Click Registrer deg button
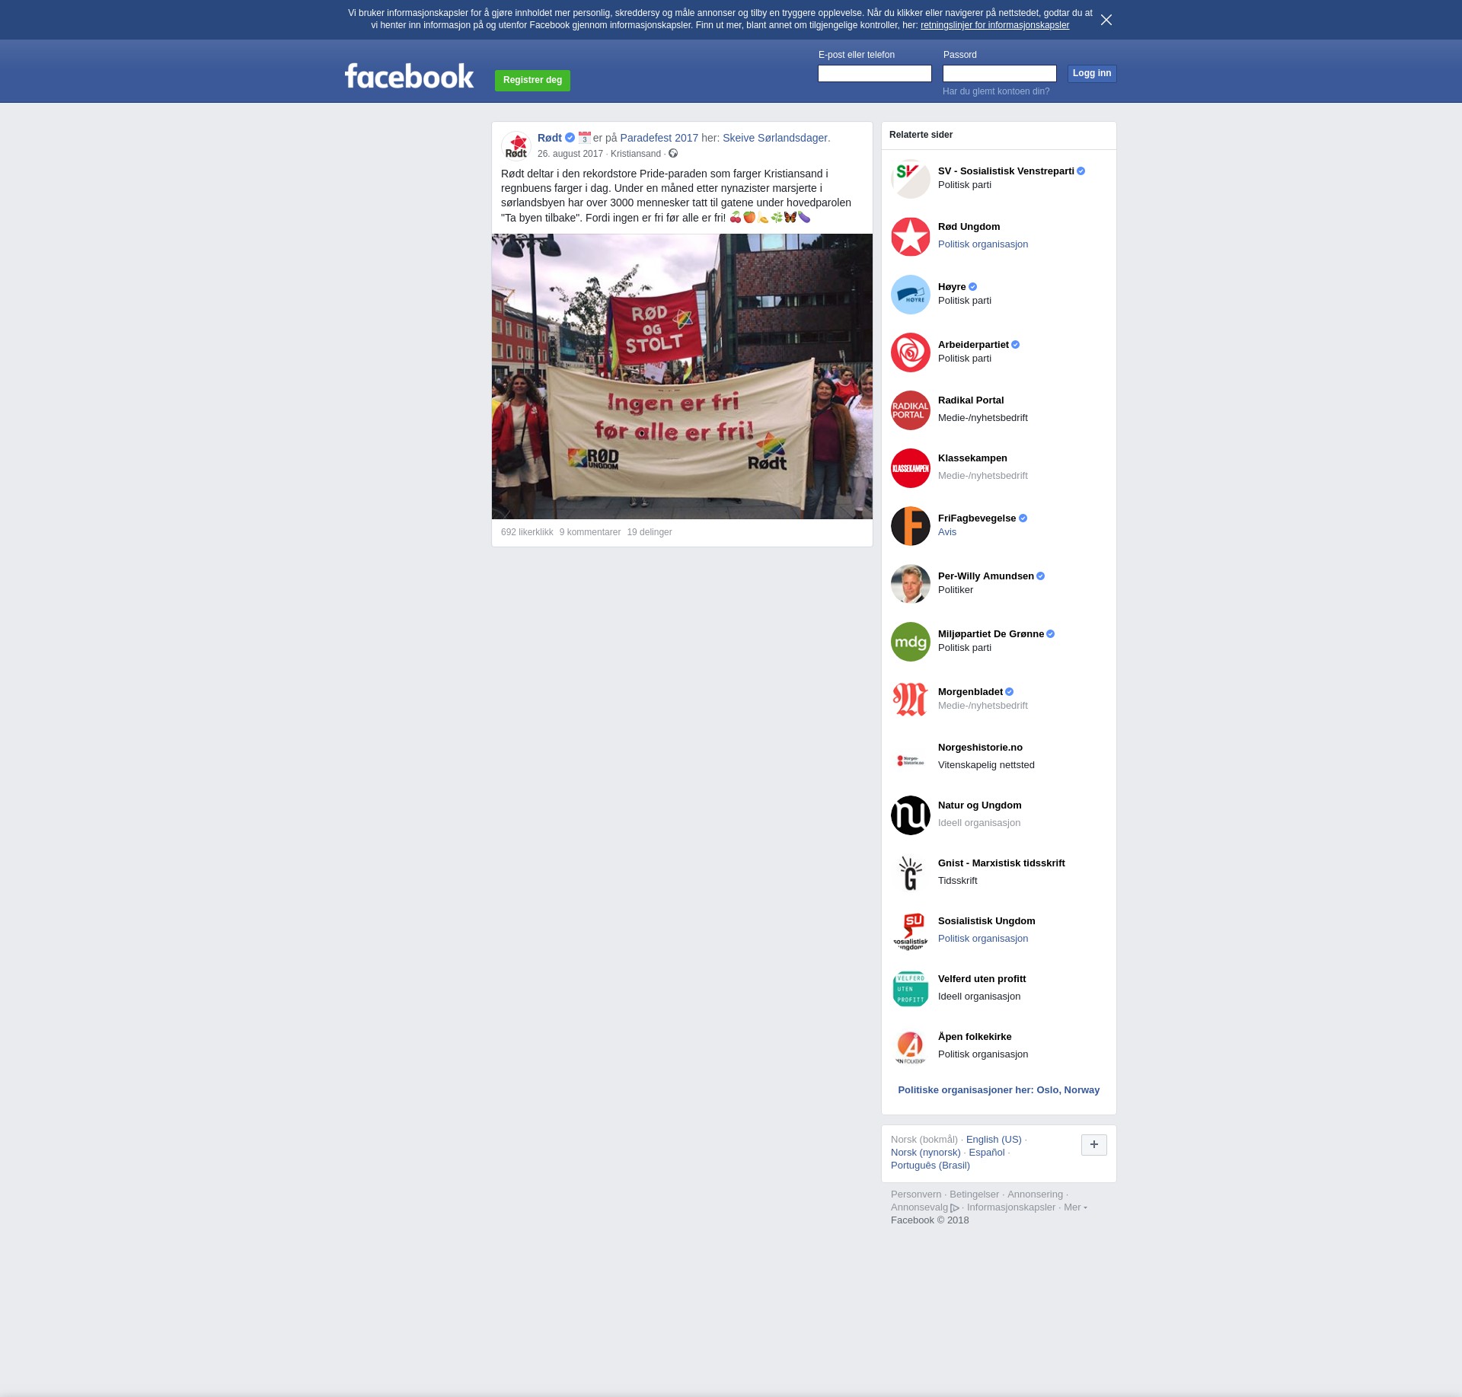The image size is (1462, 1397). point(532,80)
